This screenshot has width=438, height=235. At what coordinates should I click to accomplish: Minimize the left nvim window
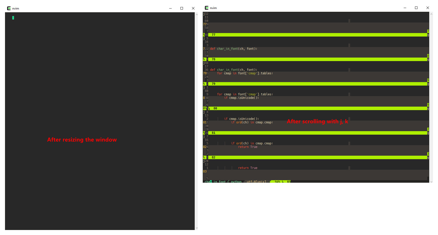[170, 8]
